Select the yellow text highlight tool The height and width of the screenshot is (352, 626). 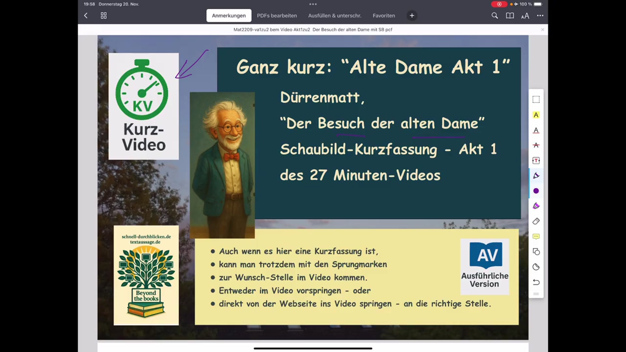(536, 115)
